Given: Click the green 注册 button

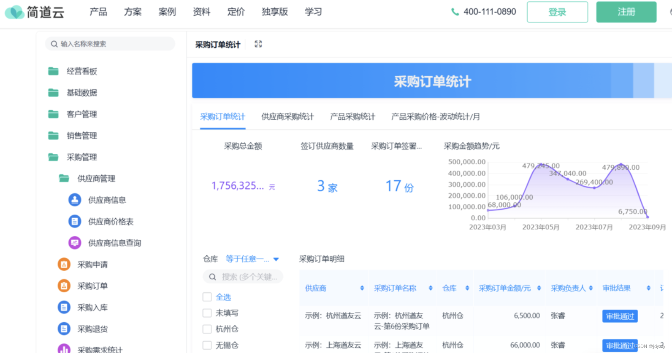Looking at the screenshot, I should tap(626, 12).
